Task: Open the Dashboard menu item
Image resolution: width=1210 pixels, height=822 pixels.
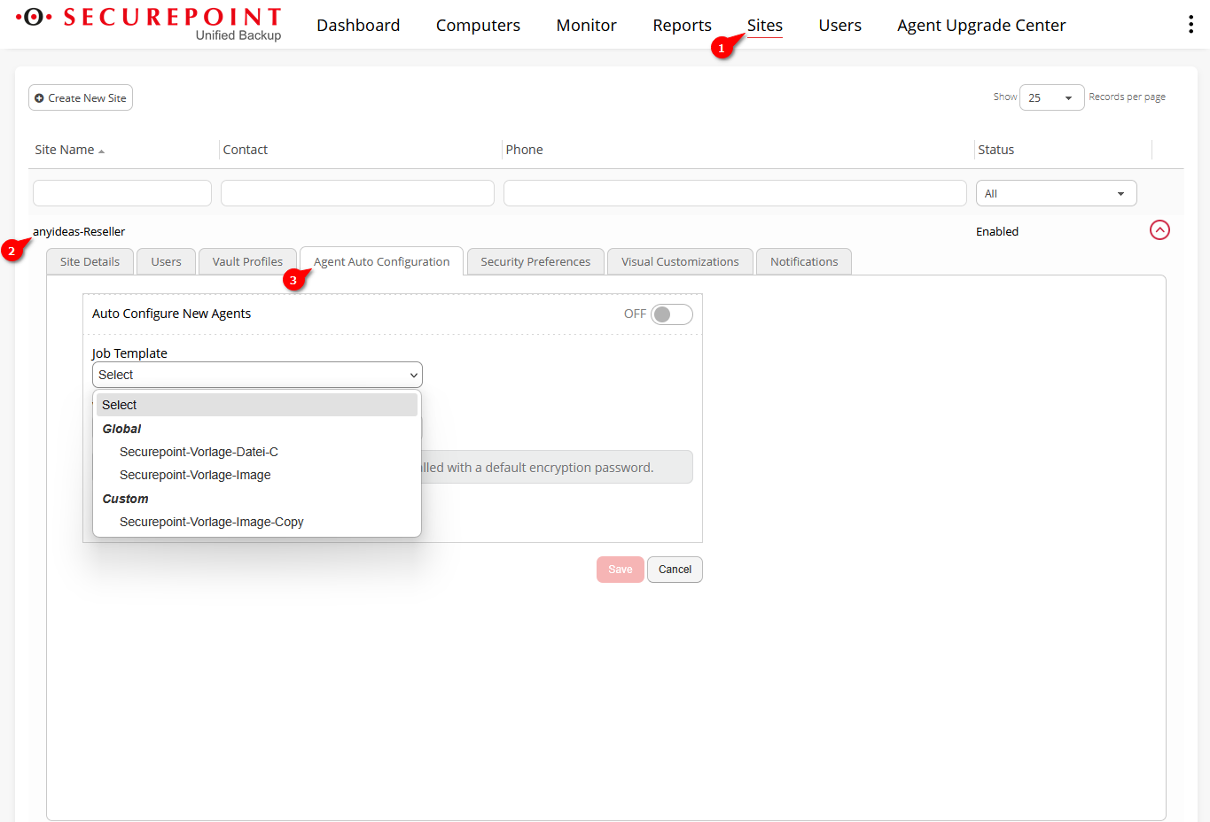Action: coord(358,26)
